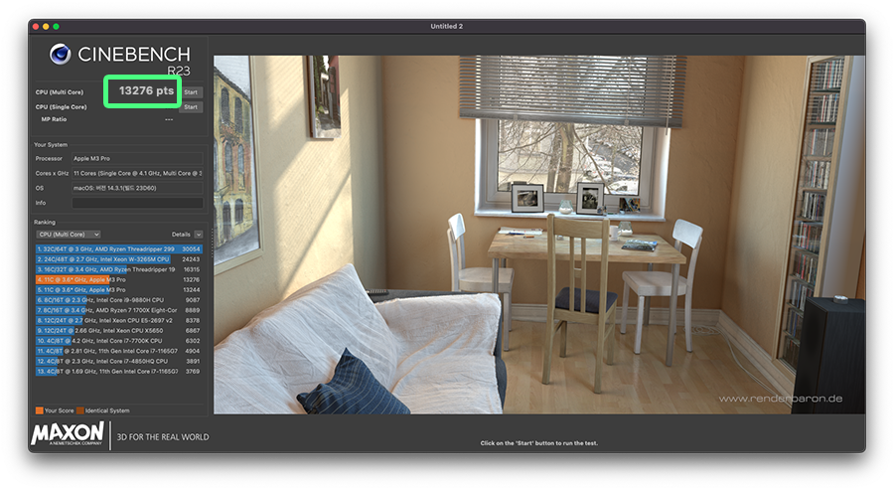This screenshot has width=894, height=490.
Task: Select ranking row 8 Intel Xeon E5-2697 v2
Action: [118, 321]
